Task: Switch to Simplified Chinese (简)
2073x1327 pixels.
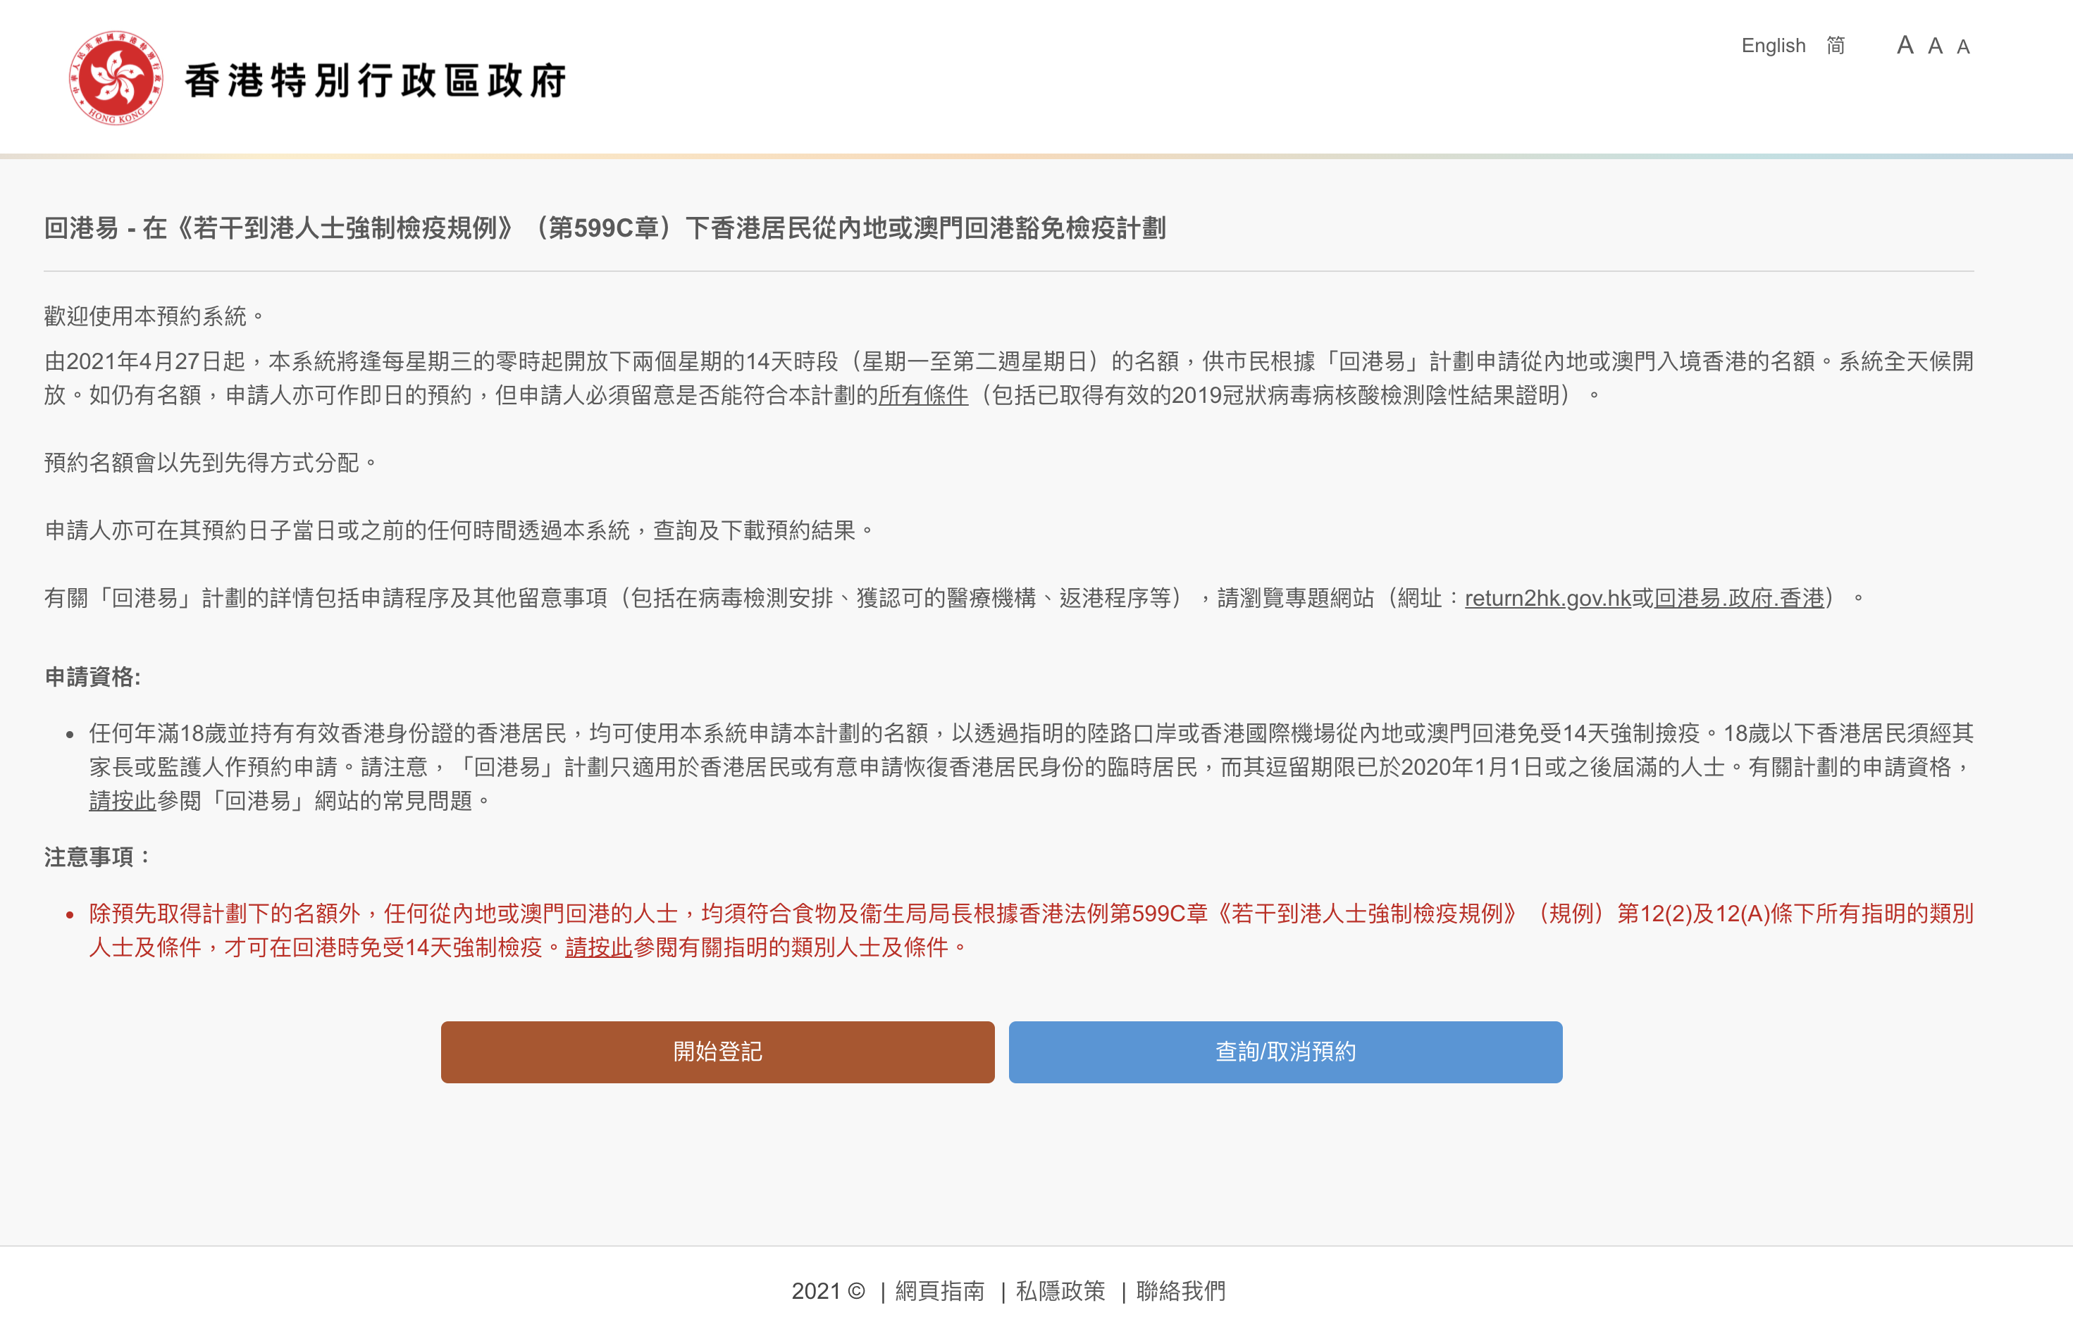Action: coord(1836,46)
